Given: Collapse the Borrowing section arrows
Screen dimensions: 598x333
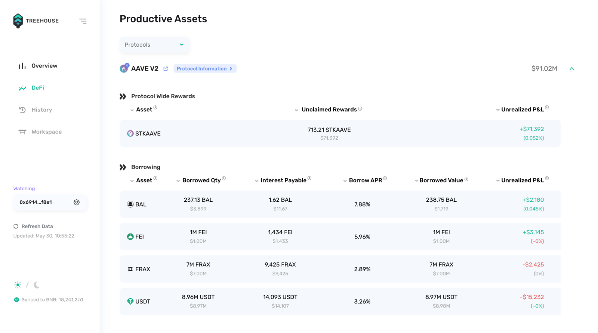Looking at the screenshot, I should (x=123, y=167).
